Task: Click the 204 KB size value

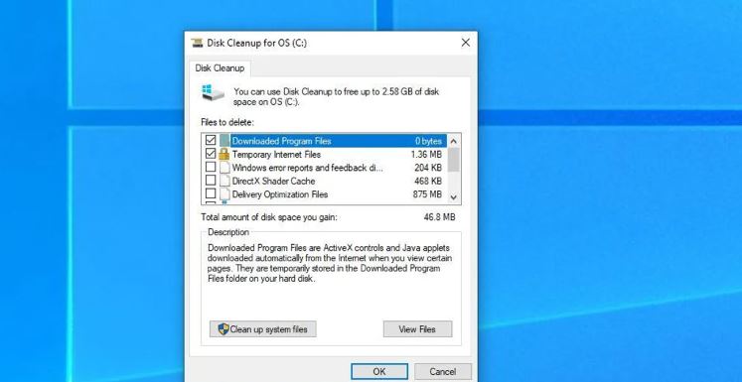Action: (428, 168)
